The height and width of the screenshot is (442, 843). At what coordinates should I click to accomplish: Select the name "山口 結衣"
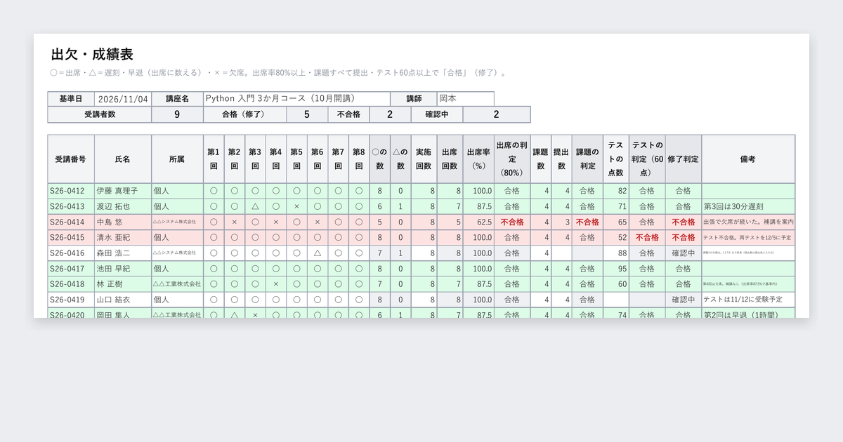coord(114,299)
